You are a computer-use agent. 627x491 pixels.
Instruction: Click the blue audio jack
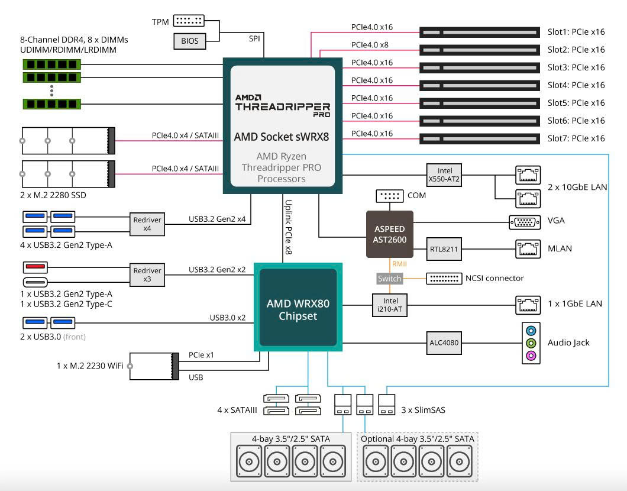[x=531, y=331]
